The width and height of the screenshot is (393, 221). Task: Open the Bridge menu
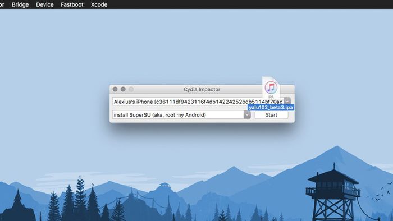pyautogui.click(x=20, y=4)
